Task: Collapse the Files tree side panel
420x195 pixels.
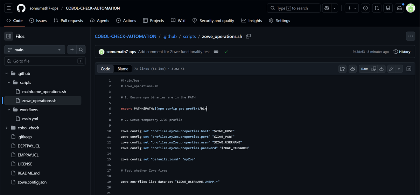Action: coord(9,36)
